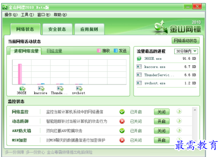Image resolution: width=221 pixels, height=157 pixels.
Task: Select the 进程网络流量 sub-tab
Action: coord(26,51)
